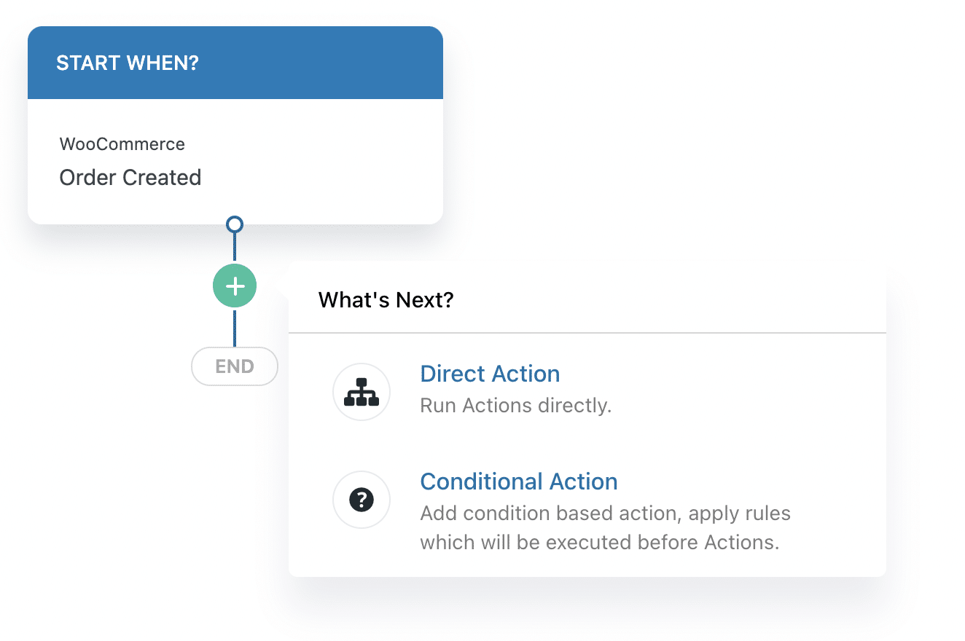Click the green plus add-step button
965x641 pixels.
coord(235,286)
